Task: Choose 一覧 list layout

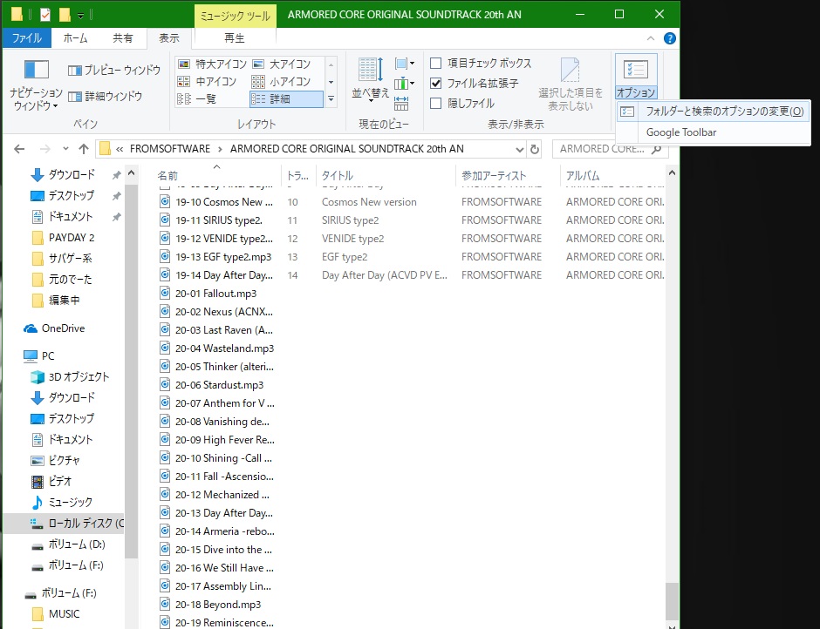Action: pyautogui.click(x=197, y=98)
